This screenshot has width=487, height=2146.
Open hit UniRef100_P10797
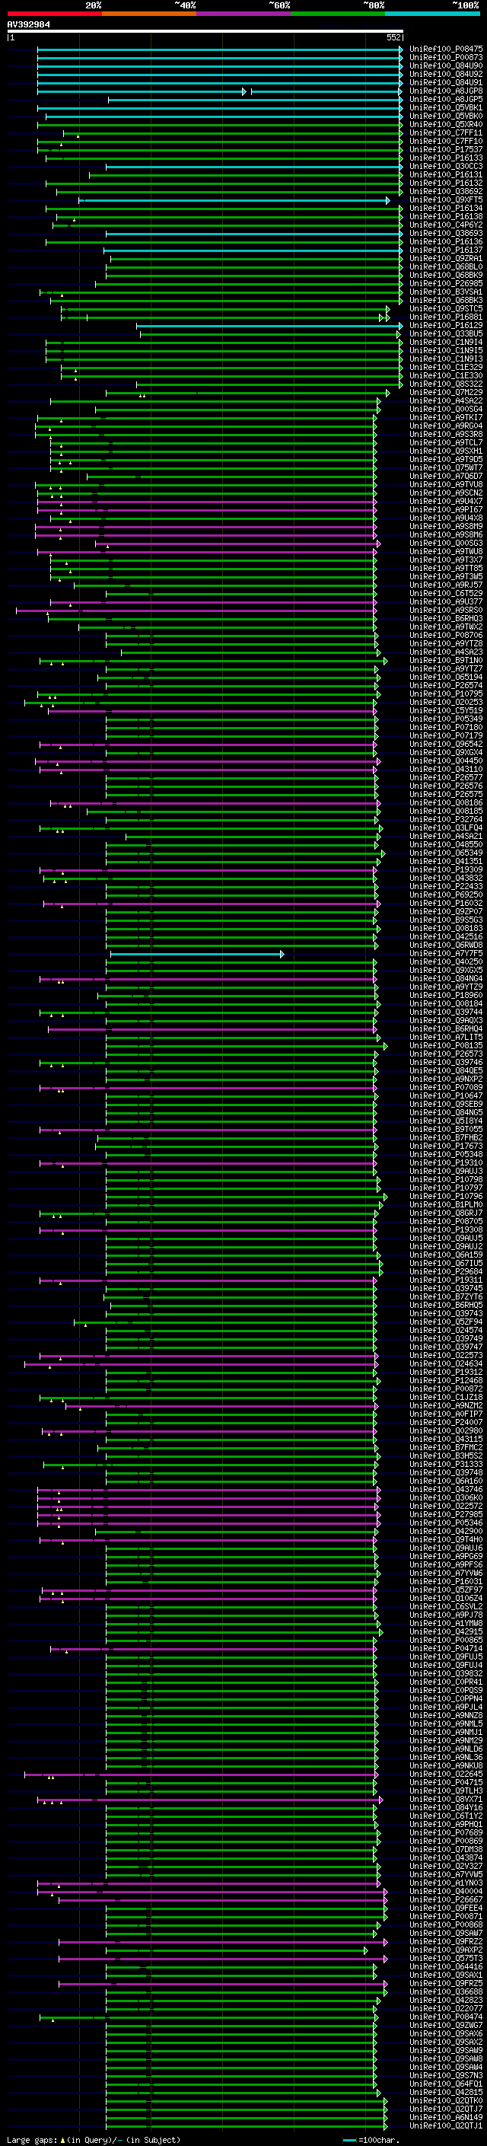click(446, 1188)
